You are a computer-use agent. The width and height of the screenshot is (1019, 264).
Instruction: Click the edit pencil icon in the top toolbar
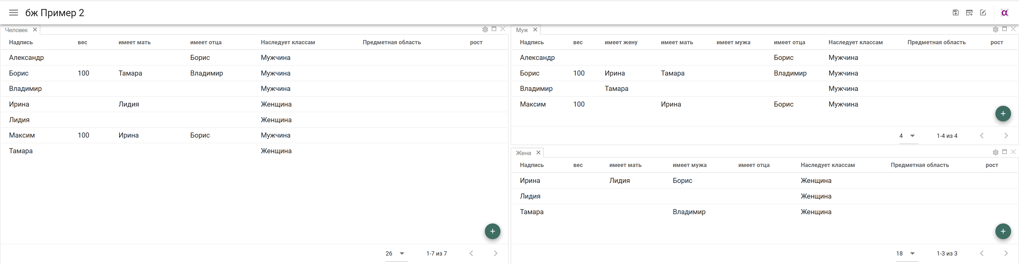pos(983,13)
